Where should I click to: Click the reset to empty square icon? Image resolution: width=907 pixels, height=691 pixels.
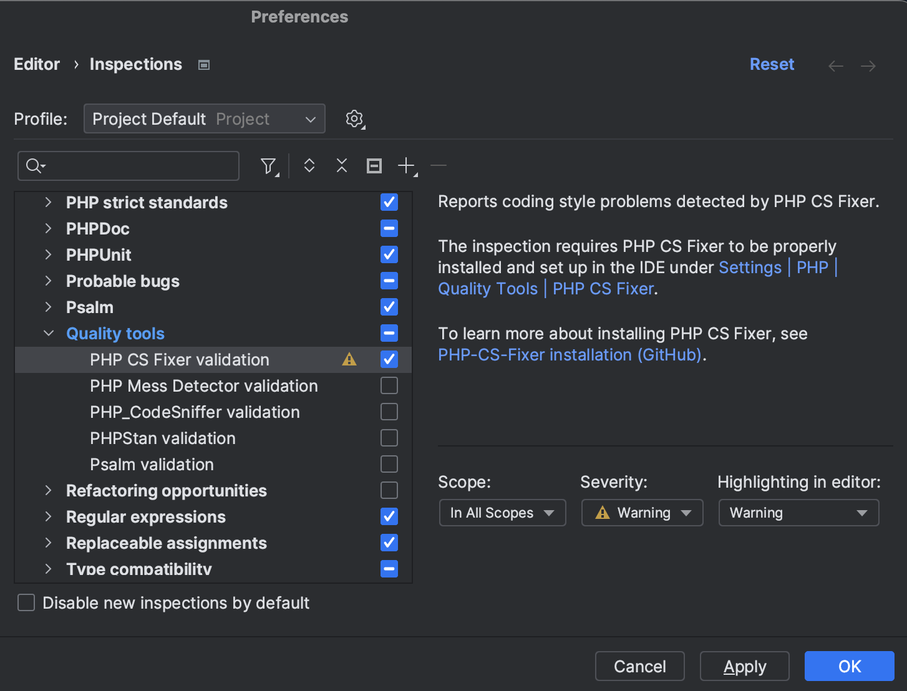coord(374,166)
